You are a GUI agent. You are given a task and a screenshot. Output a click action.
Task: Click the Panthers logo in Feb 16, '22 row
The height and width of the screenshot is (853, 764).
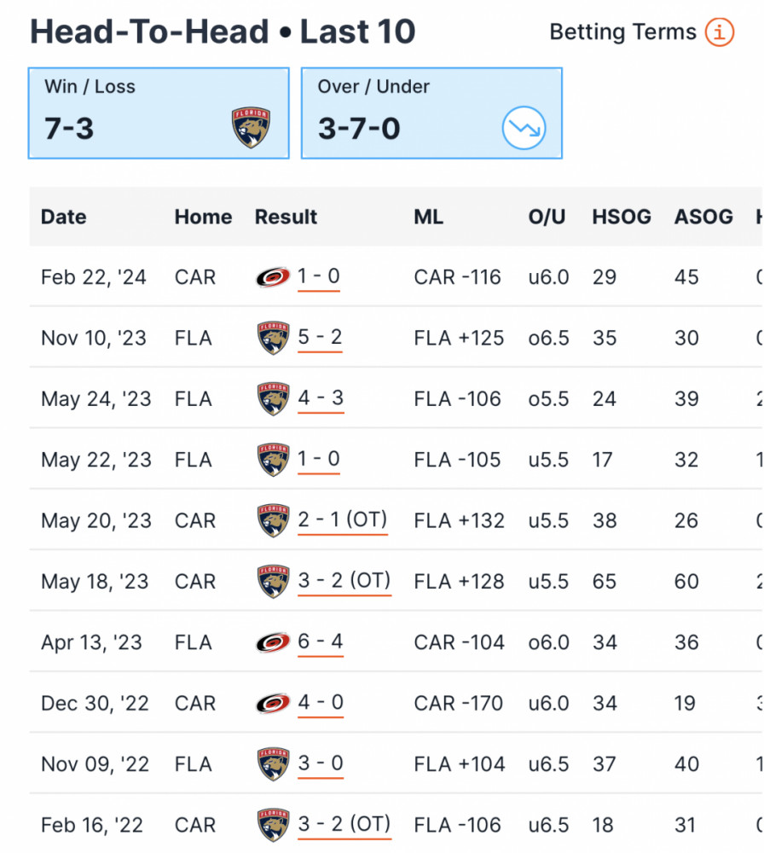click(x=273, y=825)
